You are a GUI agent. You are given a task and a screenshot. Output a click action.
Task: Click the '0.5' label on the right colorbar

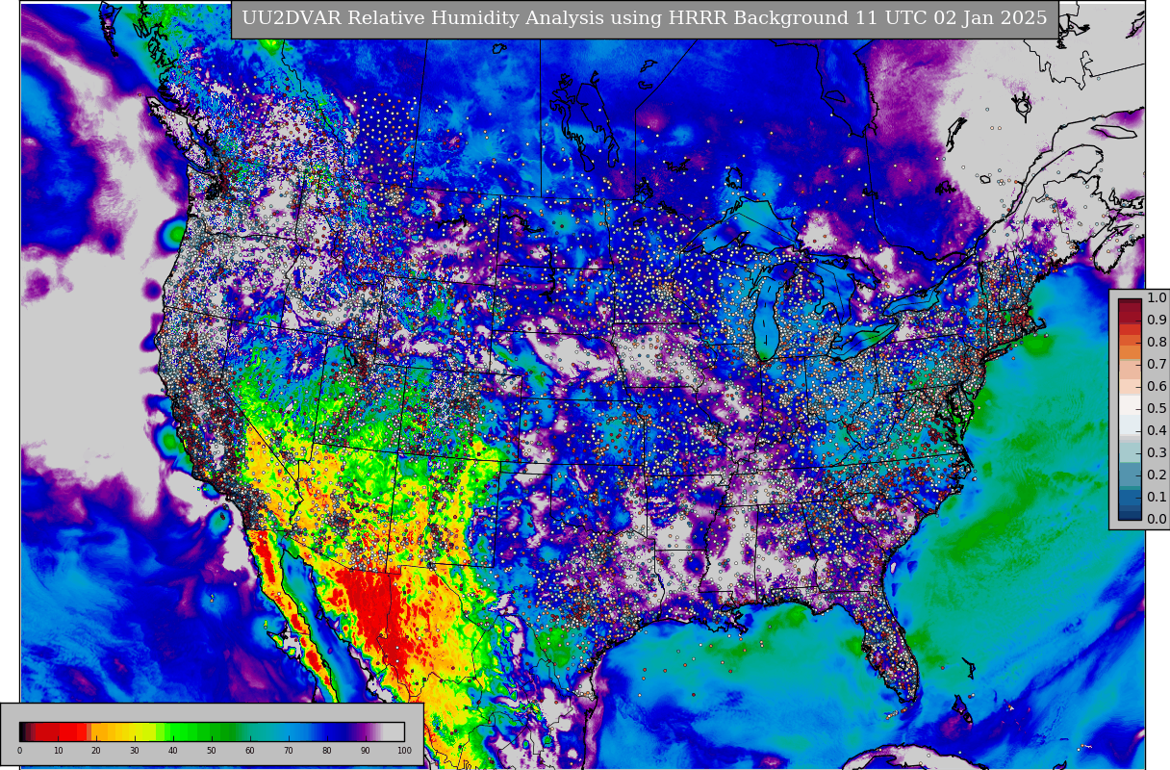point(1157,409)
